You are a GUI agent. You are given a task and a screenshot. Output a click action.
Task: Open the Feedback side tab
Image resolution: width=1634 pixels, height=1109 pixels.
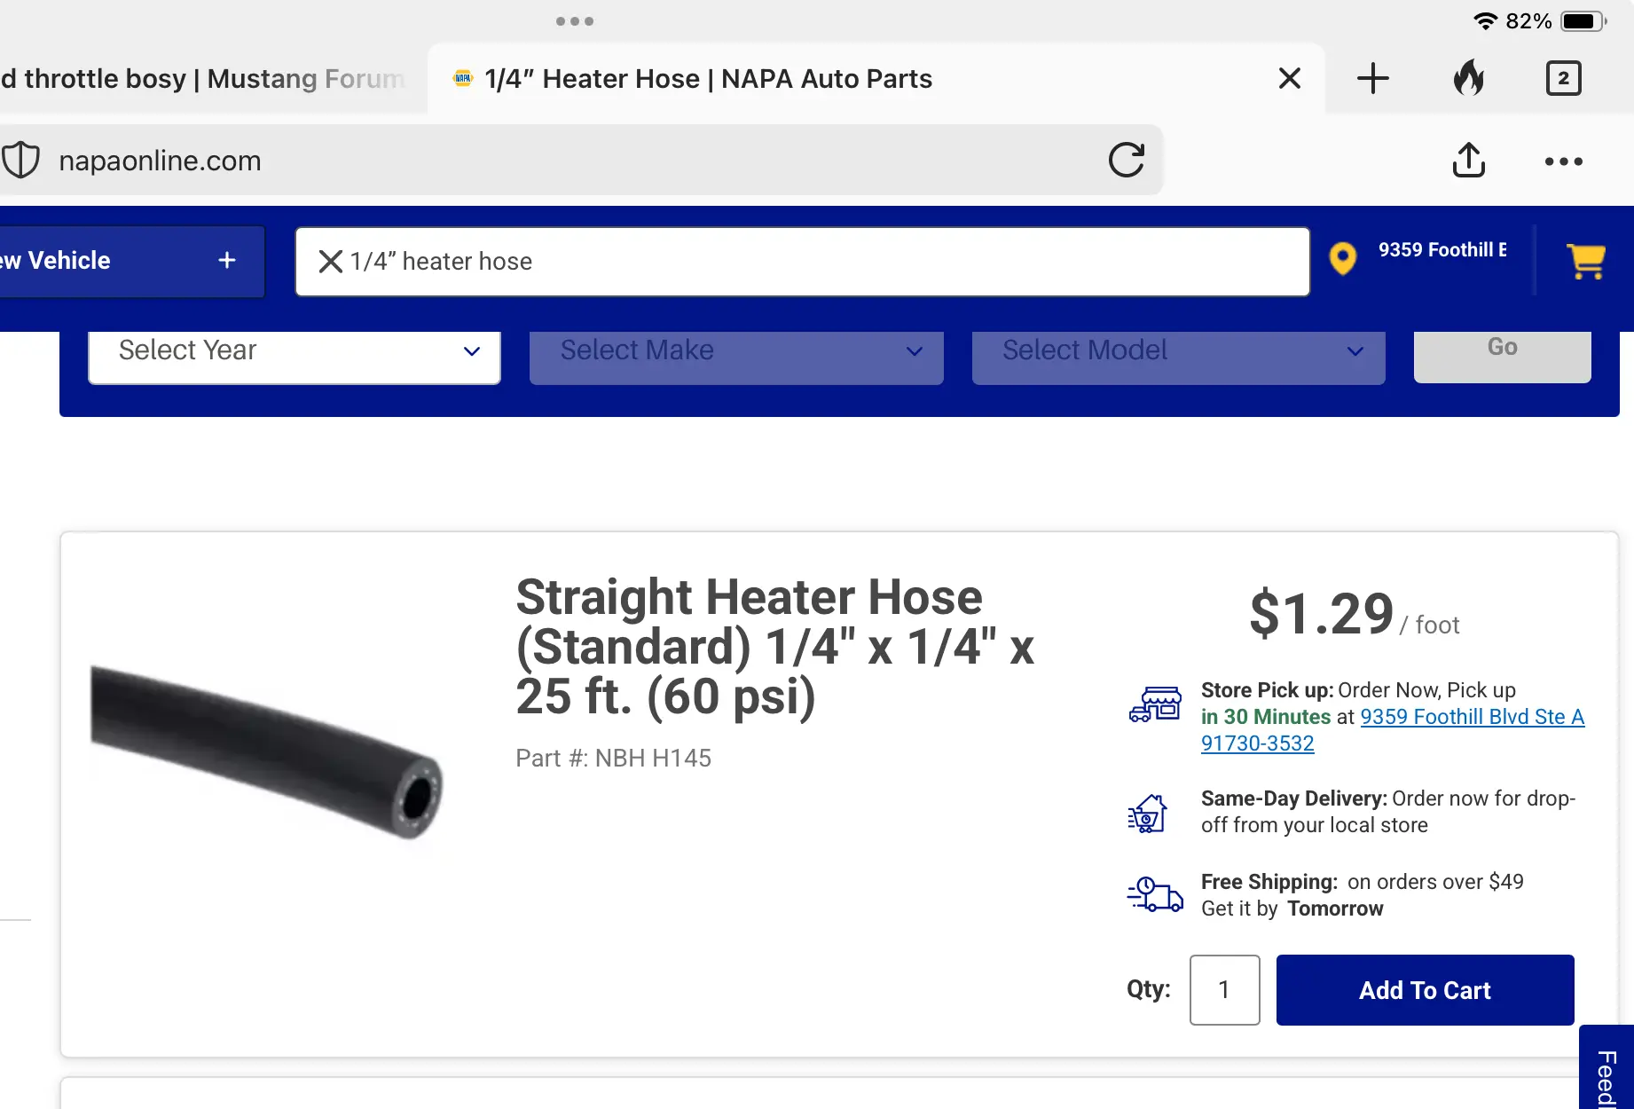pyautogui.click(x=1607, y=1068)
